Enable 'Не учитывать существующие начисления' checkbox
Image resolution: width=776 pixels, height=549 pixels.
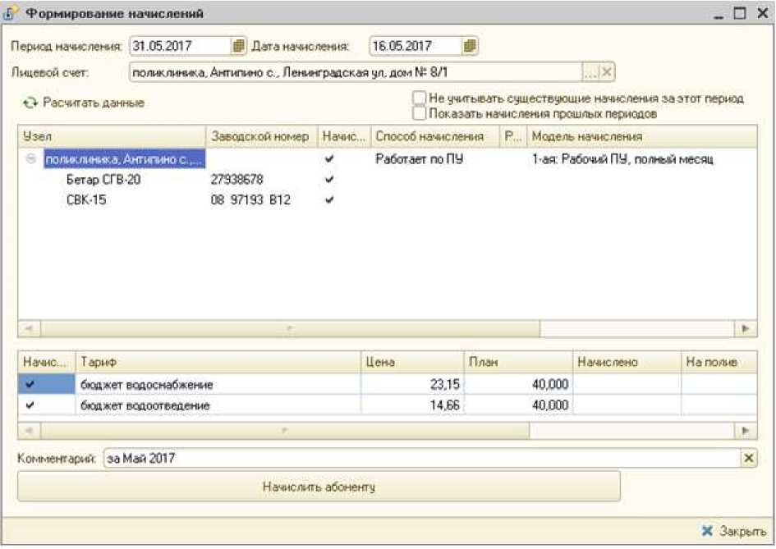[x=420, y=98]
